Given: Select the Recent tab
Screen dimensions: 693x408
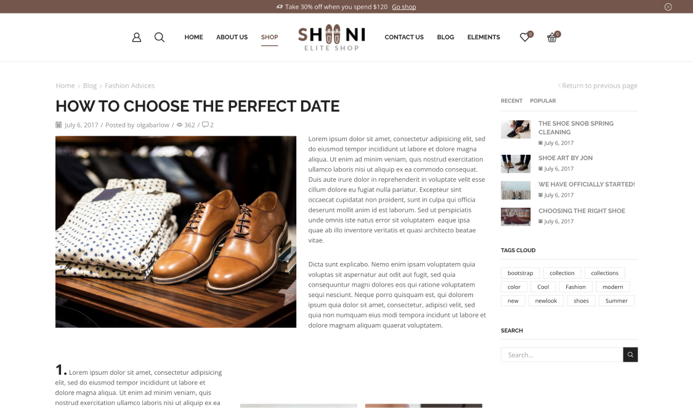Looking at the screenshot, I should tap(511, 101).
